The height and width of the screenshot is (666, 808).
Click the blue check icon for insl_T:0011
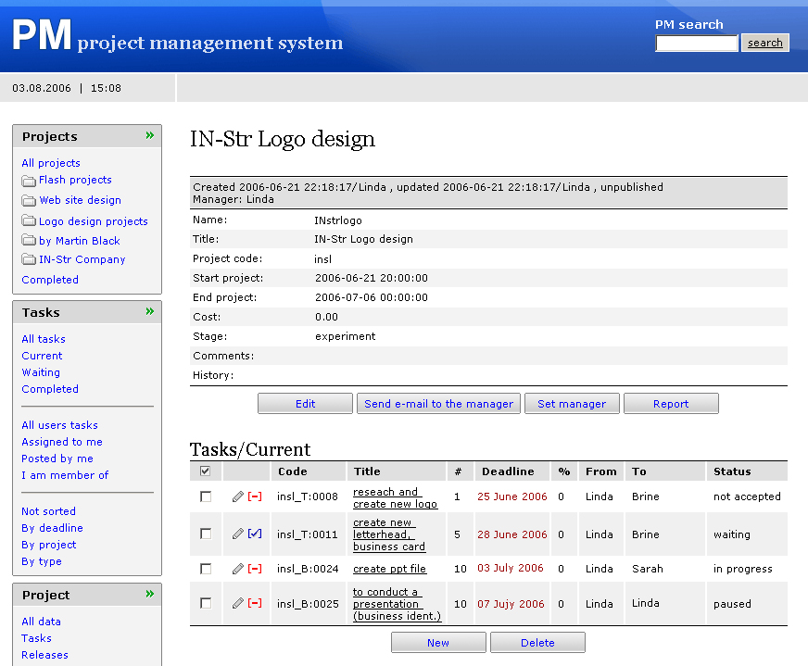pos(255,534)
